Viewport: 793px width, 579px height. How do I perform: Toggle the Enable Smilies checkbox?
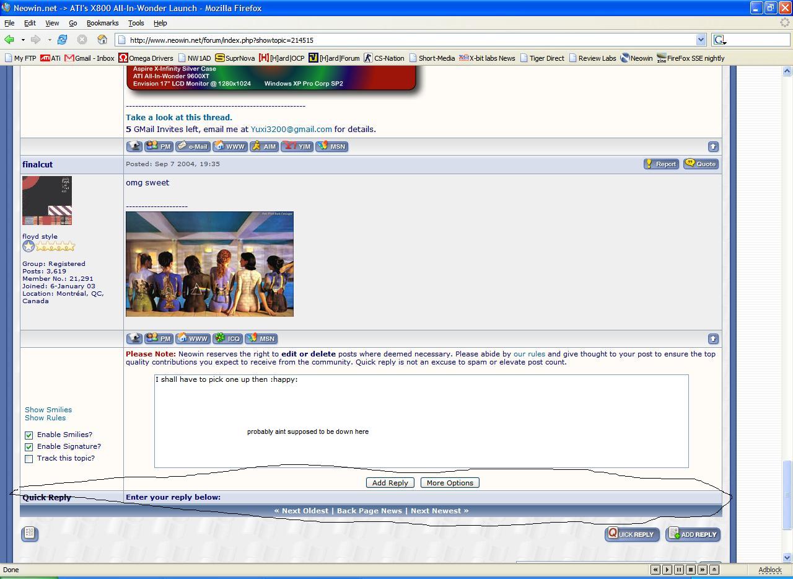coord(28,435)
